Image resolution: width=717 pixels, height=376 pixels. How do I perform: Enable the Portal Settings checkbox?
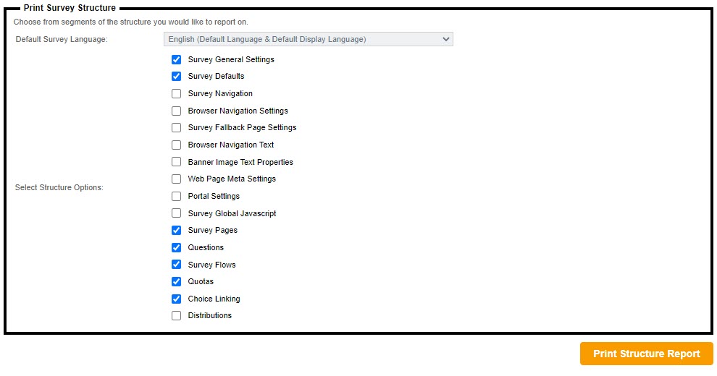pos(176,196)
